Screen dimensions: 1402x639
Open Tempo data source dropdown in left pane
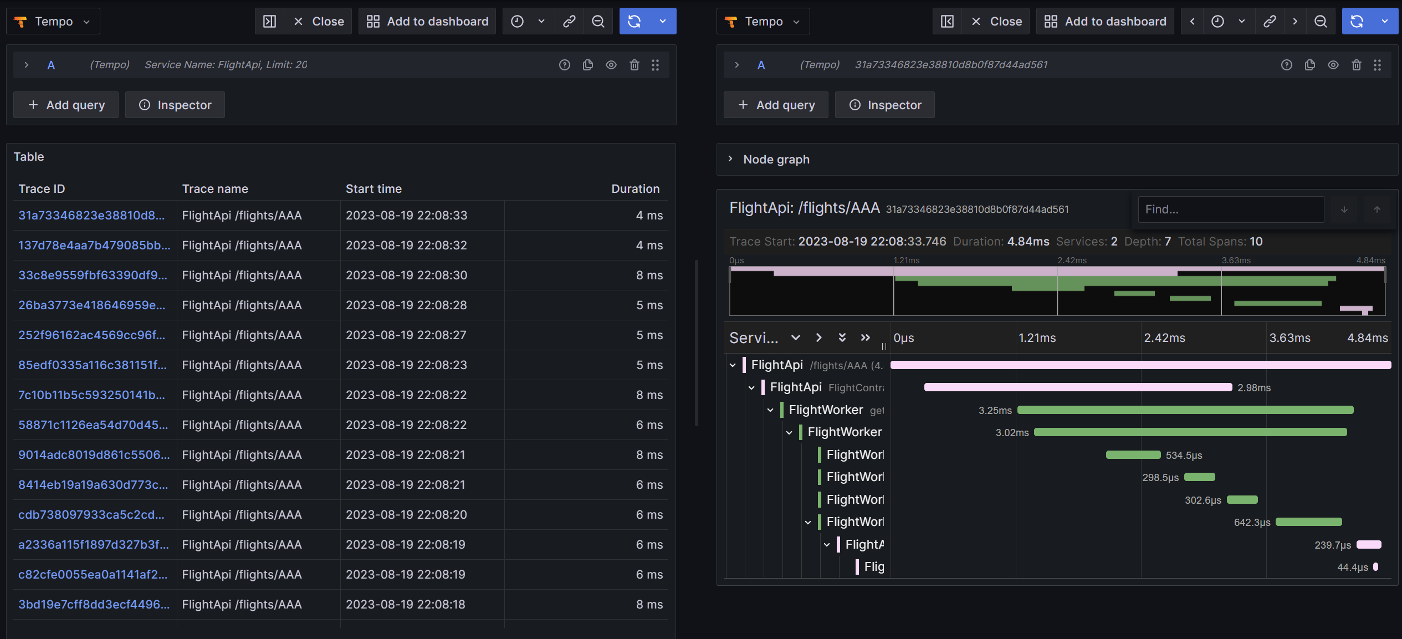tap(53, 22)
